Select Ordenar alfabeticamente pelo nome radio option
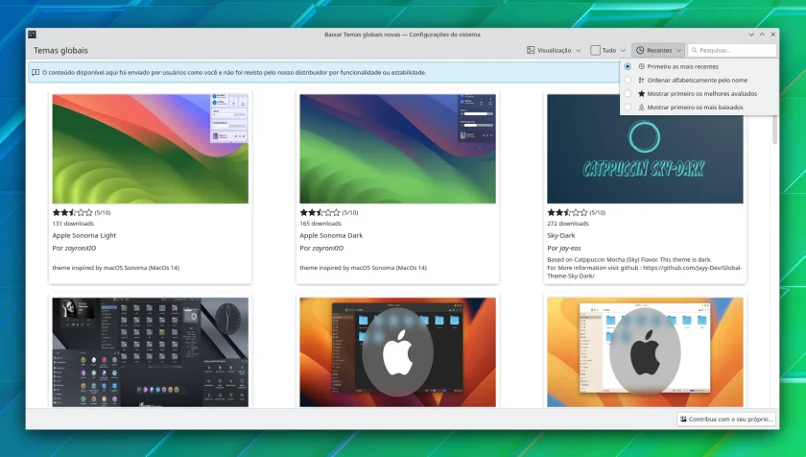Screen dimensions: 806x457 pyautogui.click(x=628, y=81)
